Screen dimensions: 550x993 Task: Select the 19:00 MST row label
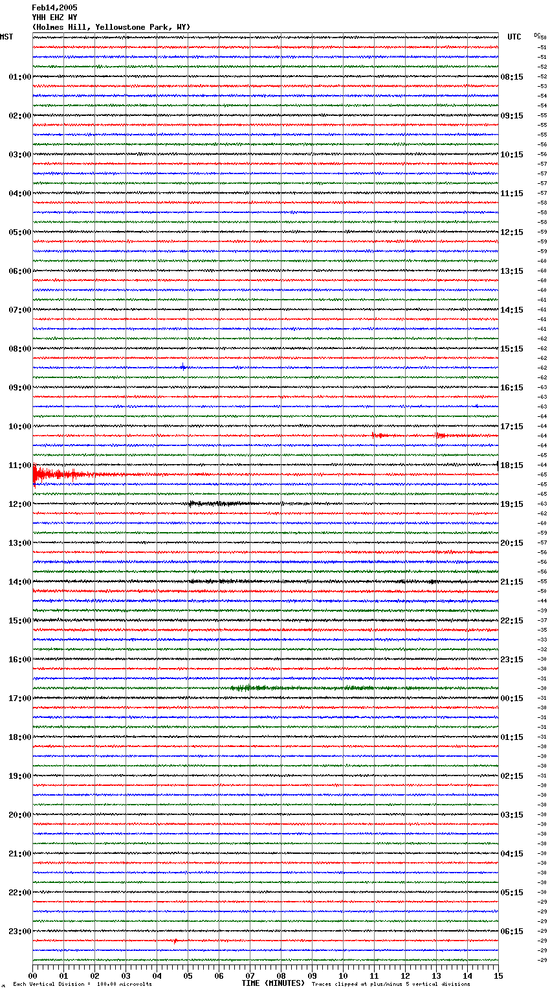tap(20, 776)
